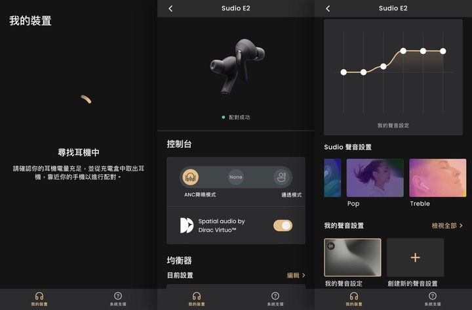The height and width of the screenshot is (310, 472).
Task: Click the middle screen Sudio E2 title
Action: [236, 9]
